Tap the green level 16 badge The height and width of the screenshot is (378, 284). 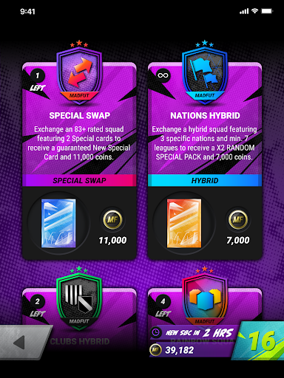[260, 341]
